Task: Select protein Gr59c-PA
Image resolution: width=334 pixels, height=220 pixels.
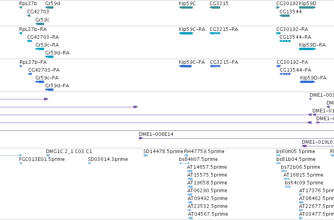Action: point(40,82)
